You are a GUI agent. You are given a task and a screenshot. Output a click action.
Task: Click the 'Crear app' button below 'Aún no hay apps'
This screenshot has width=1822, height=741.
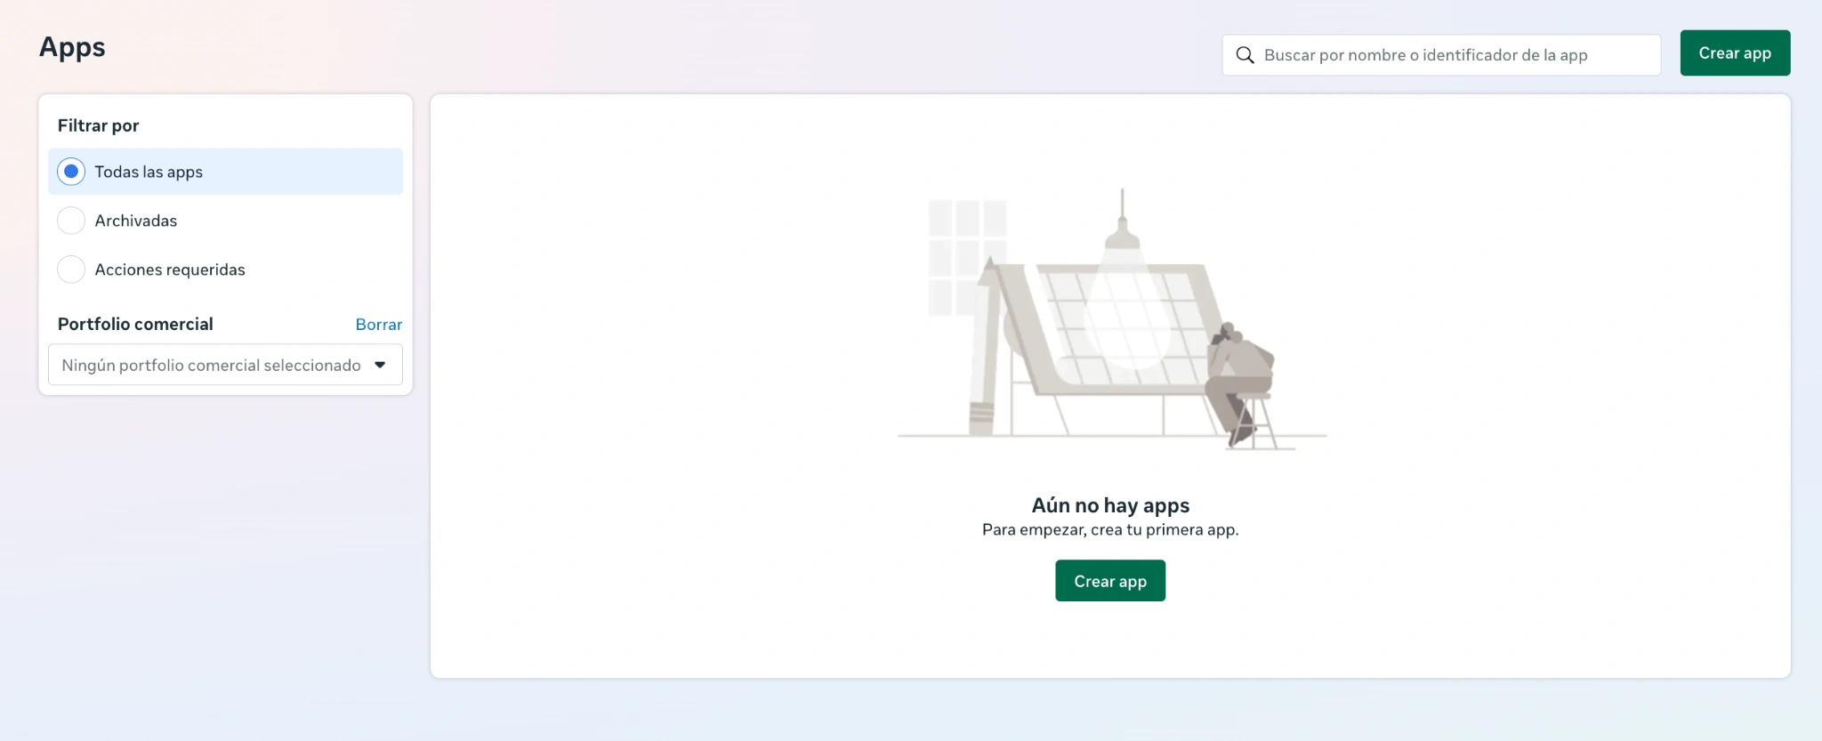tap(1110, 581)
